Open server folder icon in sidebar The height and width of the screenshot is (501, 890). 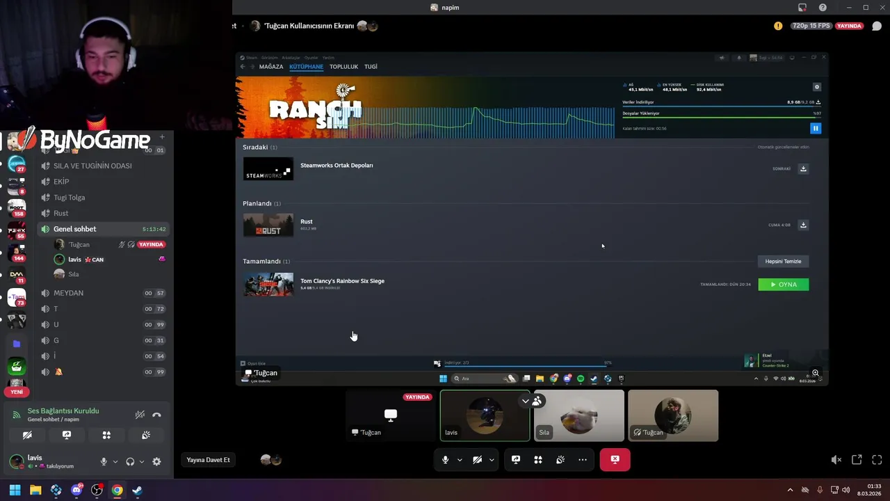17,343
